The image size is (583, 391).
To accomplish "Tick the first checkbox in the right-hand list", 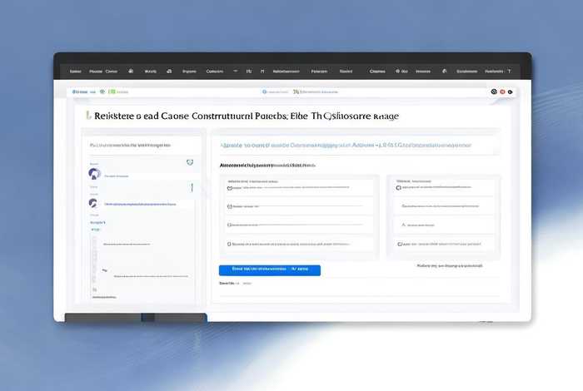I will [x=402, y=188].
